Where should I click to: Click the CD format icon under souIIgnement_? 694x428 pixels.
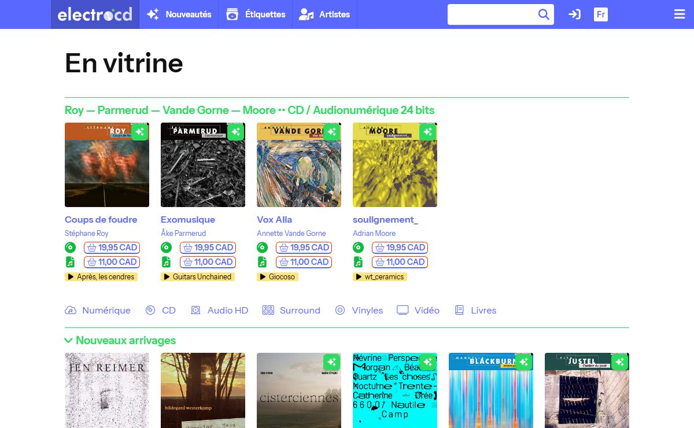[358, 248]
